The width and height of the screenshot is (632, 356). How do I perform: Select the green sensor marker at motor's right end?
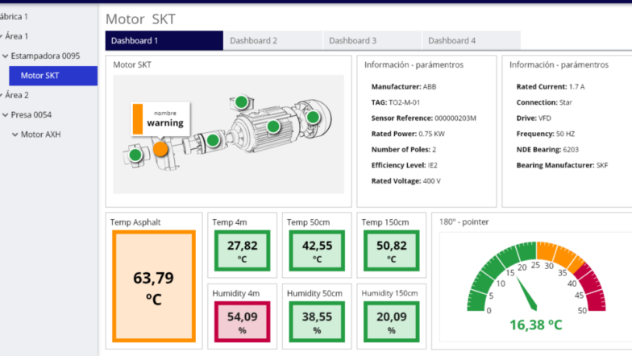[313, 117]
